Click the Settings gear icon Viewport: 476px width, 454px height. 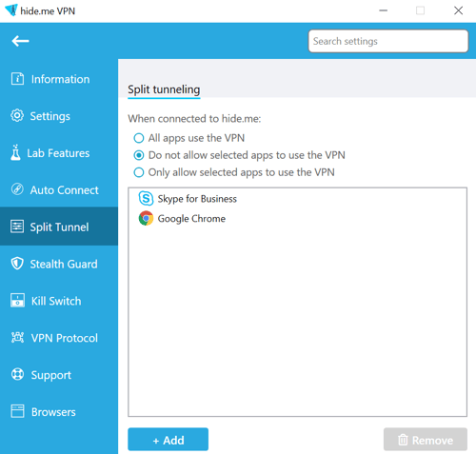[17, 115]
